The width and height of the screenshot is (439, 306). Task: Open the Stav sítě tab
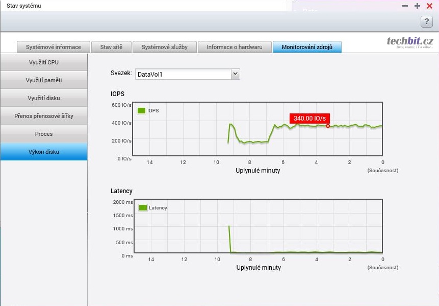[111, 47]
